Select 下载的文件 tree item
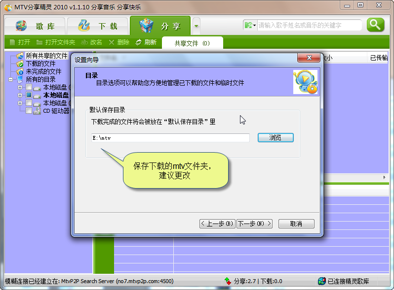This screenshot has width=394, height=290. pyautogui.click(x=40, y=64)
